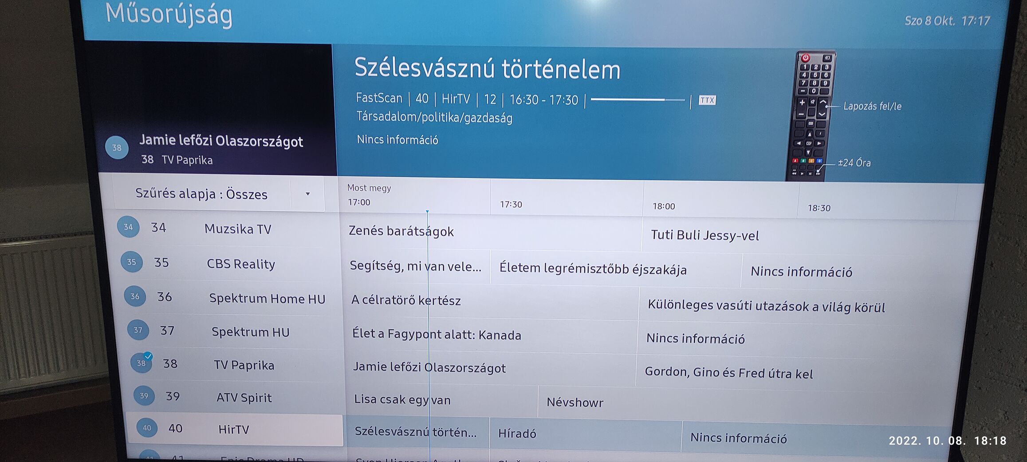Click the Szélesvásznú történelem details title
Viewport: 1027px width, 462px height.
[x=487, y=69]
